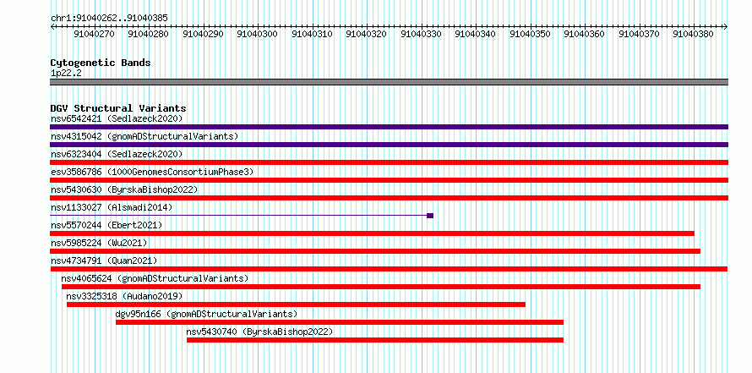Click the chr1:91040262..91040385 region label

(x=109, y=18)
